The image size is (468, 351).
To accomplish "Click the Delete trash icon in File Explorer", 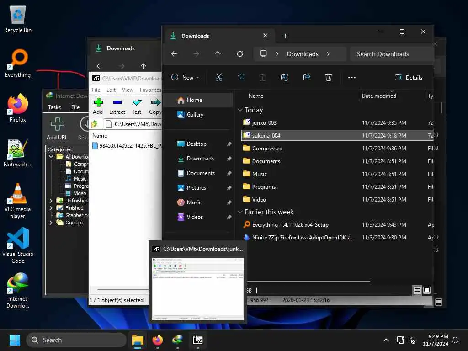I will pyautogui.click(x=328, y=78).
